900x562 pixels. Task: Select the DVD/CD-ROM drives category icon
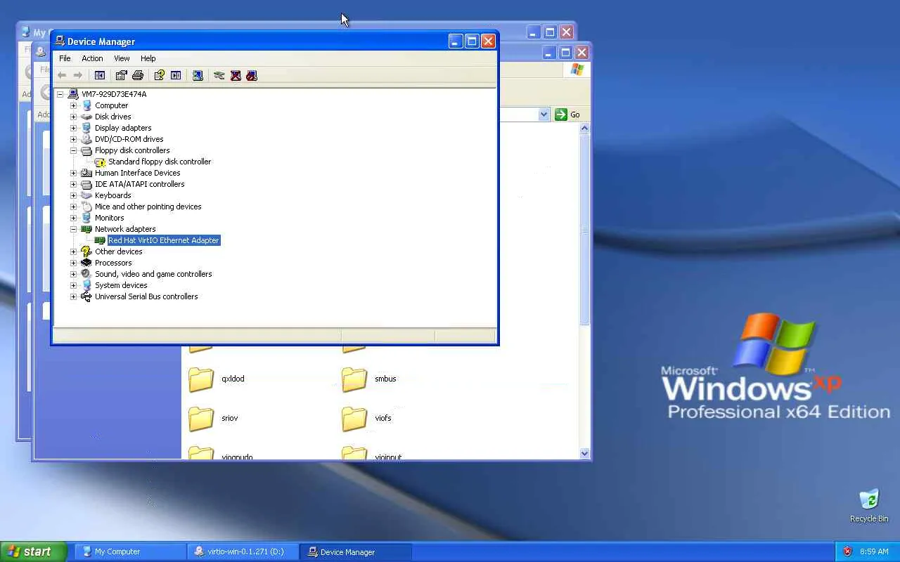tap(86, 139)
